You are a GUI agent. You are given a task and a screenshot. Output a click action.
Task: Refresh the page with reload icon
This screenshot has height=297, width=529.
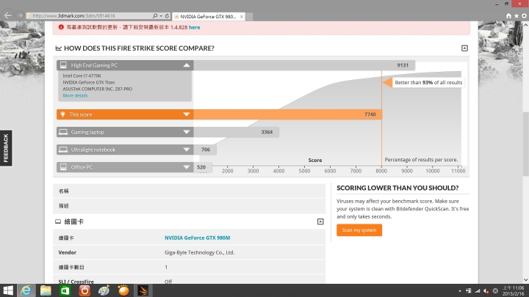(x=167, y=16)
